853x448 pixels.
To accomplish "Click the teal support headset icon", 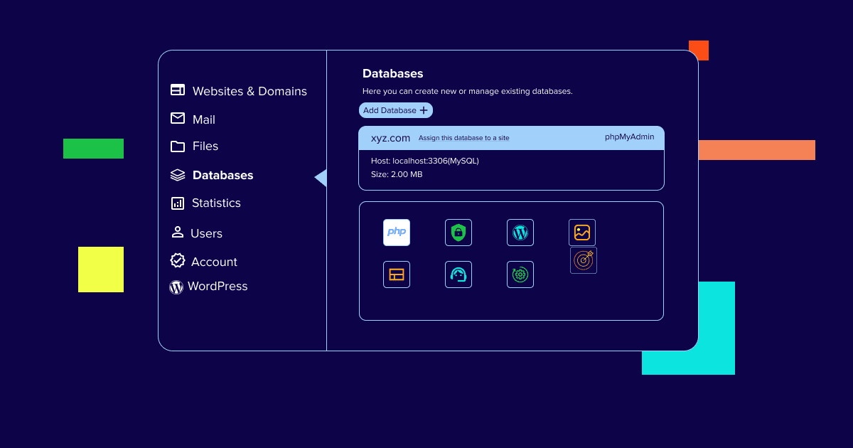I will point(458,274).
